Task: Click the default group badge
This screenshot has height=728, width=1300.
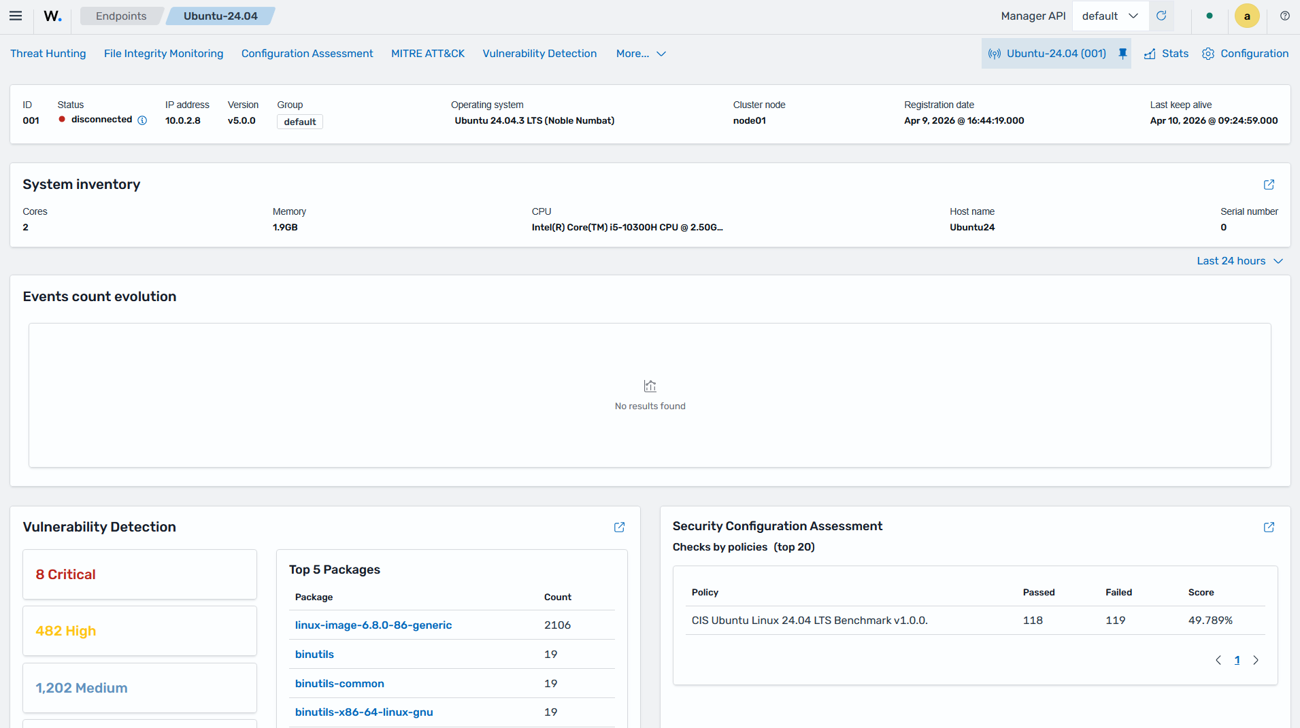Action: point(300,122)
